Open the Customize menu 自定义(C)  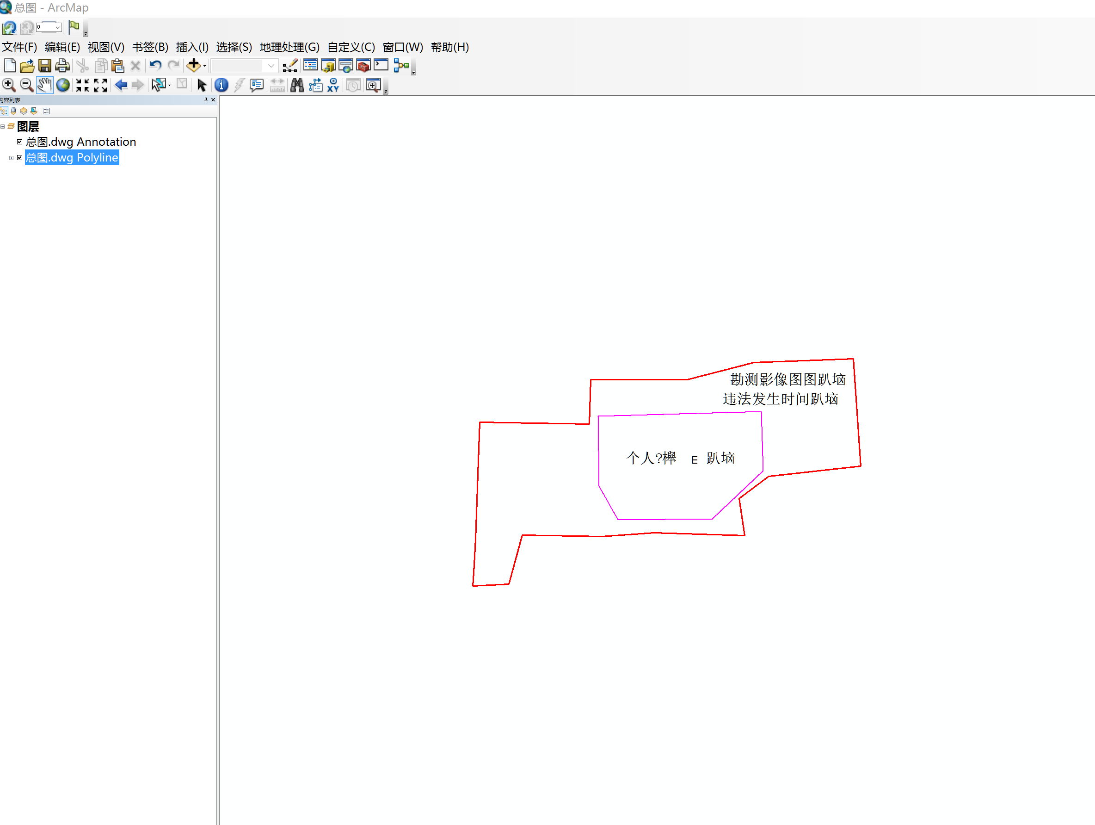(x=351, y=47)
